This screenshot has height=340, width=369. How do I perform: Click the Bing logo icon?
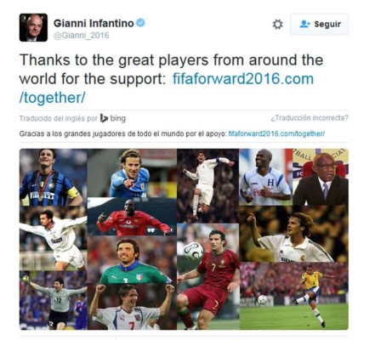point(104,118)
